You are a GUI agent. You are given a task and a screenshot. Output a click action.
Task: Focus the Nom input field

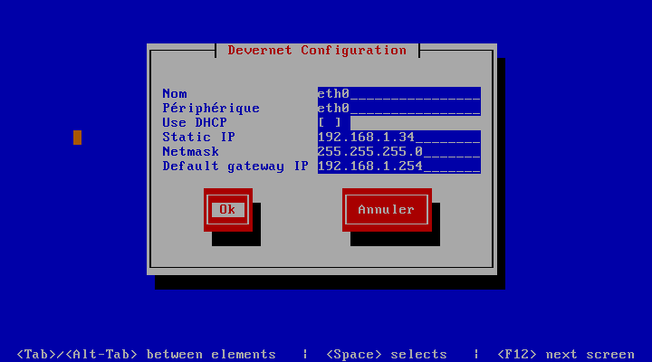(398, 93)
